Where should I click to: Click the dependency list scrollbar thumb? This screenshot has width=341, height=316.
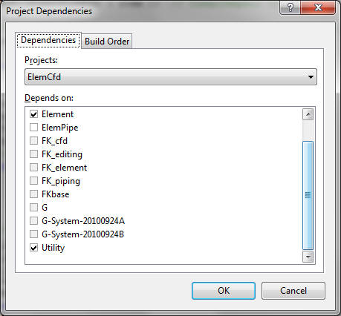pos(308,195)
